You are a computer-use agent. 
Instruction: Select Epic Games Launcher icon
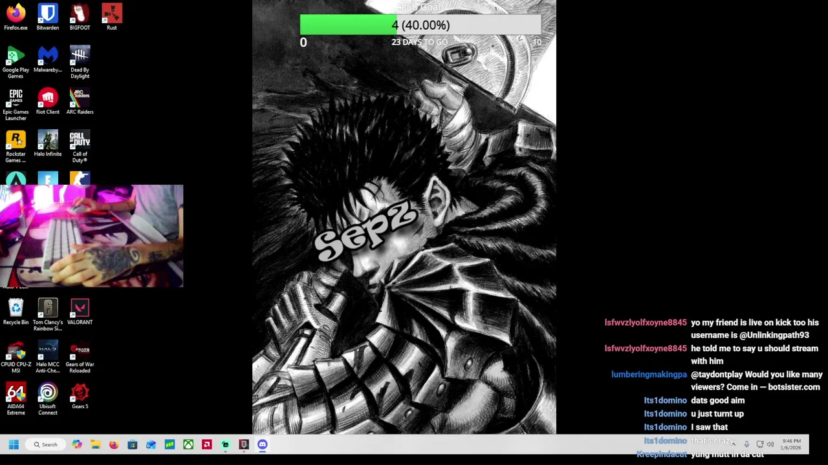click(16, 104)
